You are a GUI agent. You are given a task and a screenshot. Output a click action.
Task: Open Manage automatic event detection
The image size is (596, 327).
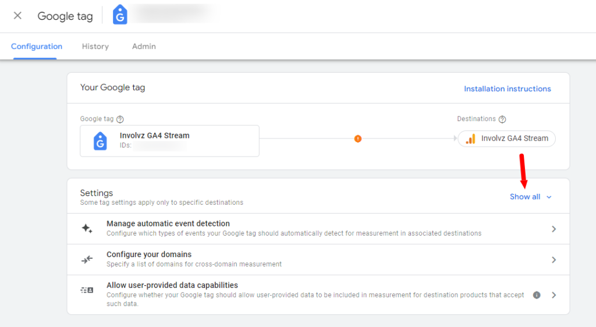pyautogui.click(x=318, y=229)
